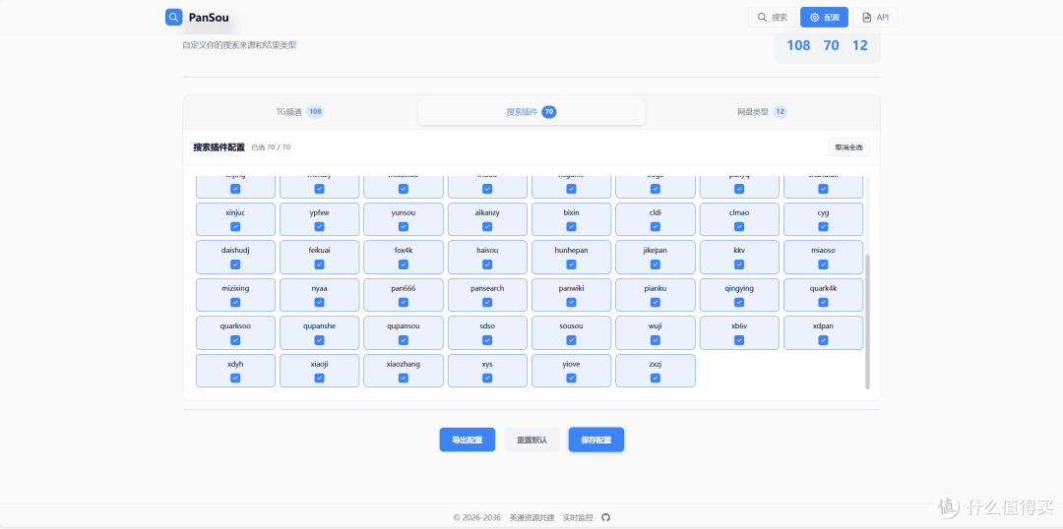Click the wuji plugin name
The height and width of the screenshot is (529, 1063).
(656, 325)
